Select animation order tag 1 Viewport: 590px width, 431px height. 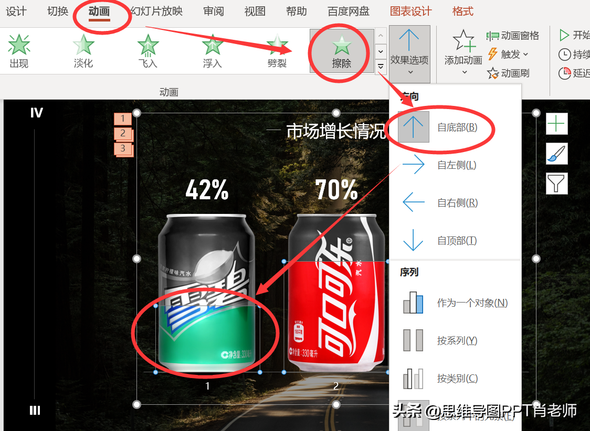pyautogui.click(x=123, y=118)
